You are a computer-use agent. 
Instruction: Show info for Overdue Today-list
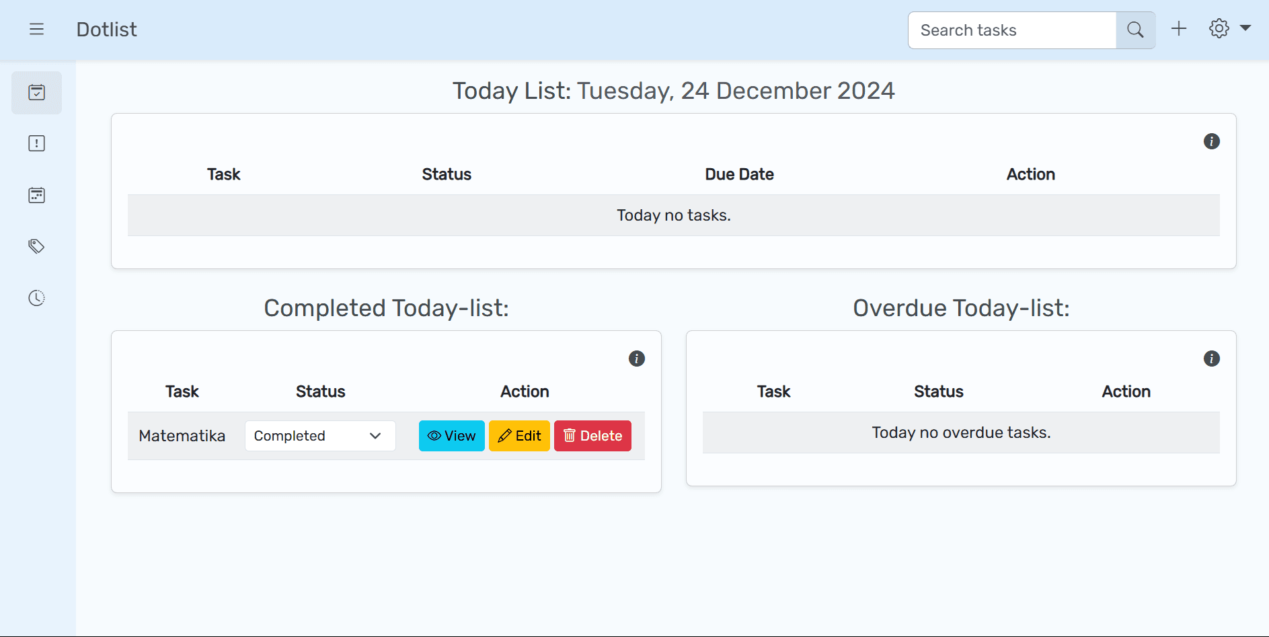1211,359
